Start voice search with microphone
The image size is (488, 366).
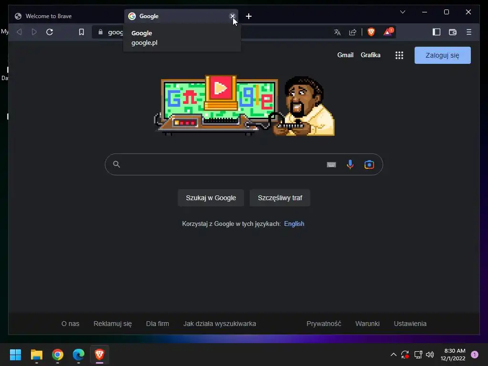pyautogui.click(x=350, y=164)
